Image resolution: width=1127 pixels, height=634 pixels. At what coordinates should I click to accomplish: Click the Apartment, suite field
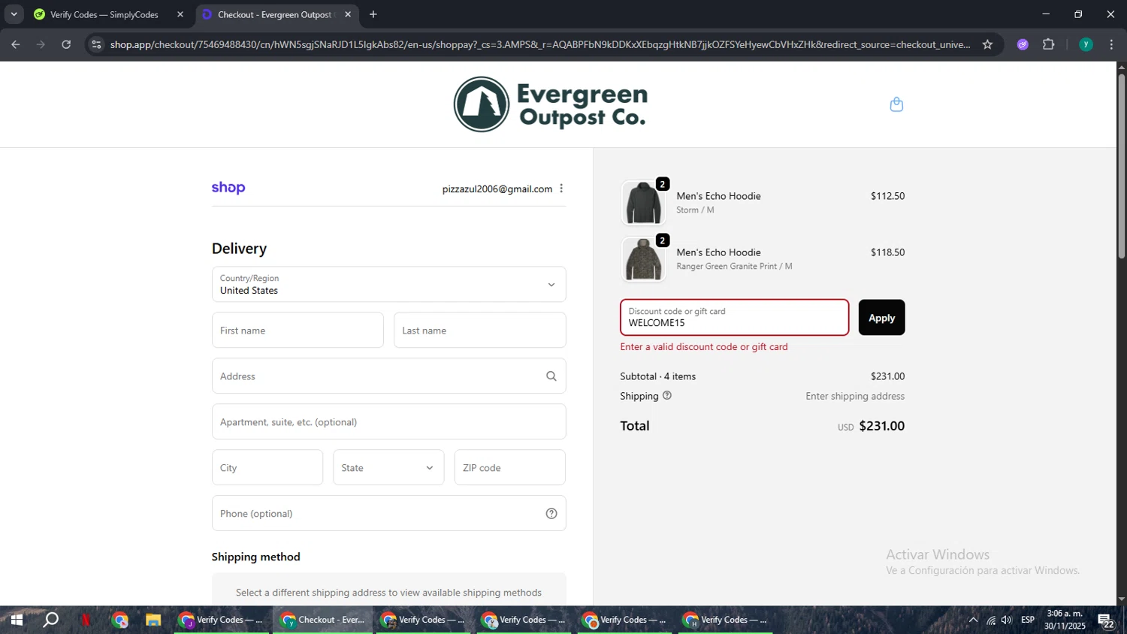[388, 422]
